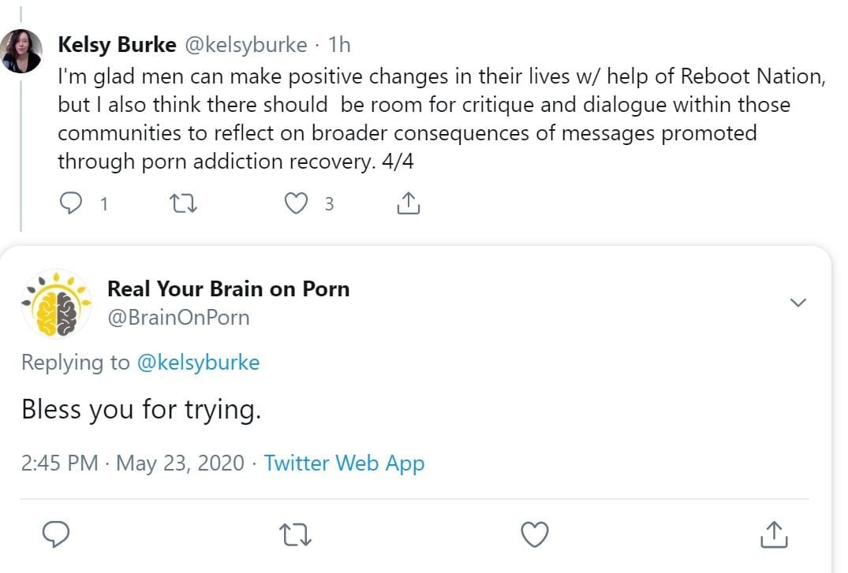848x573 pixels.
Task: Open the tweet options chevron menu
Action: (798, 303)
